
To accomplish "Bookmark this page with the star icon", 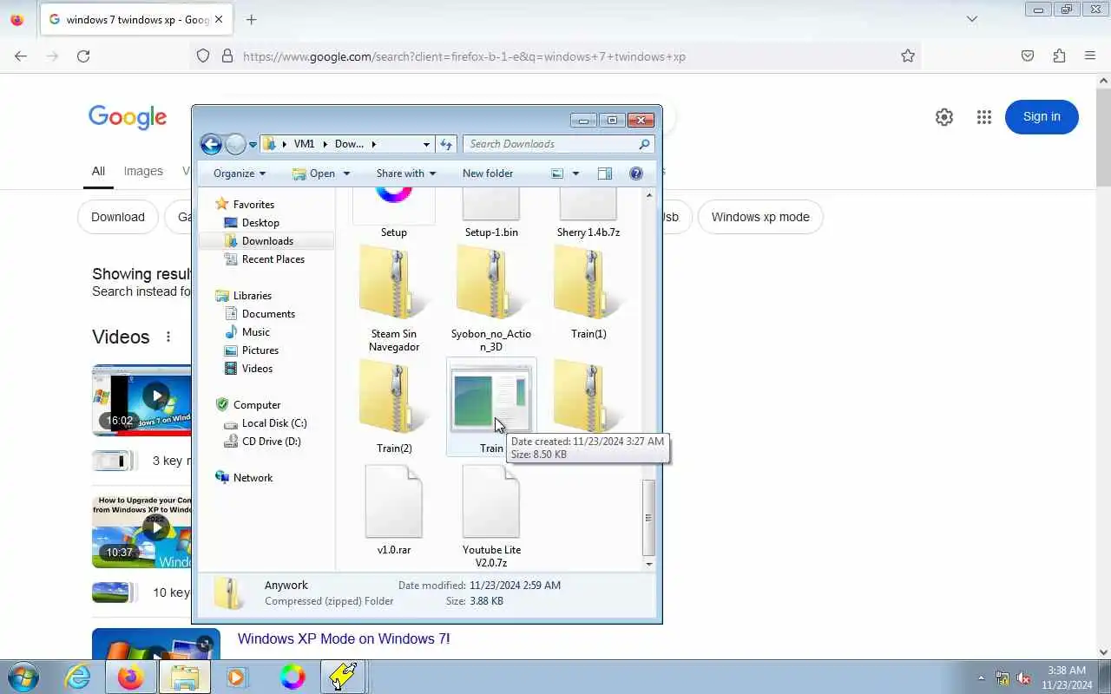I will tap(908, 56).
